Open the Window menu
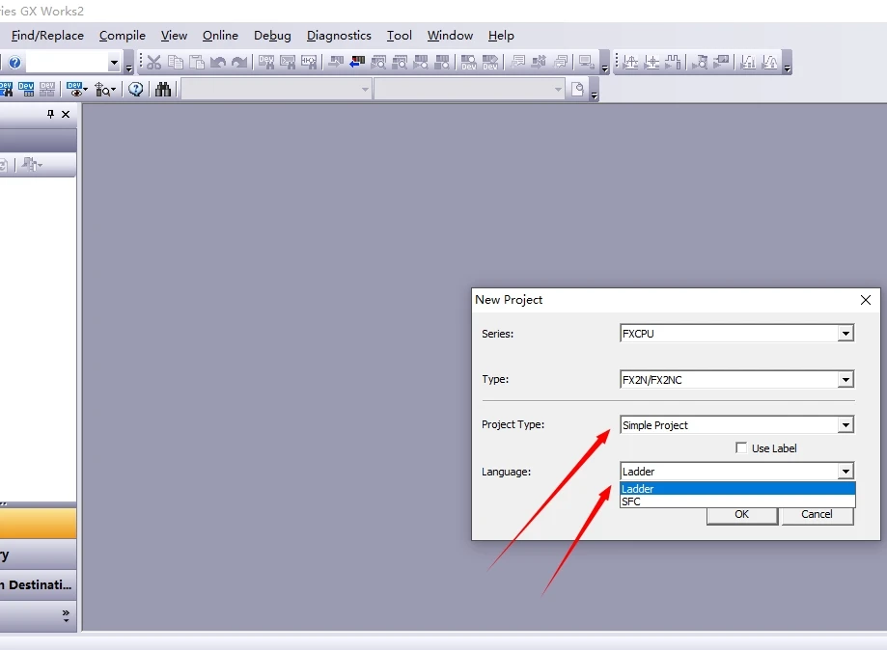 click(x=450, y=36)
